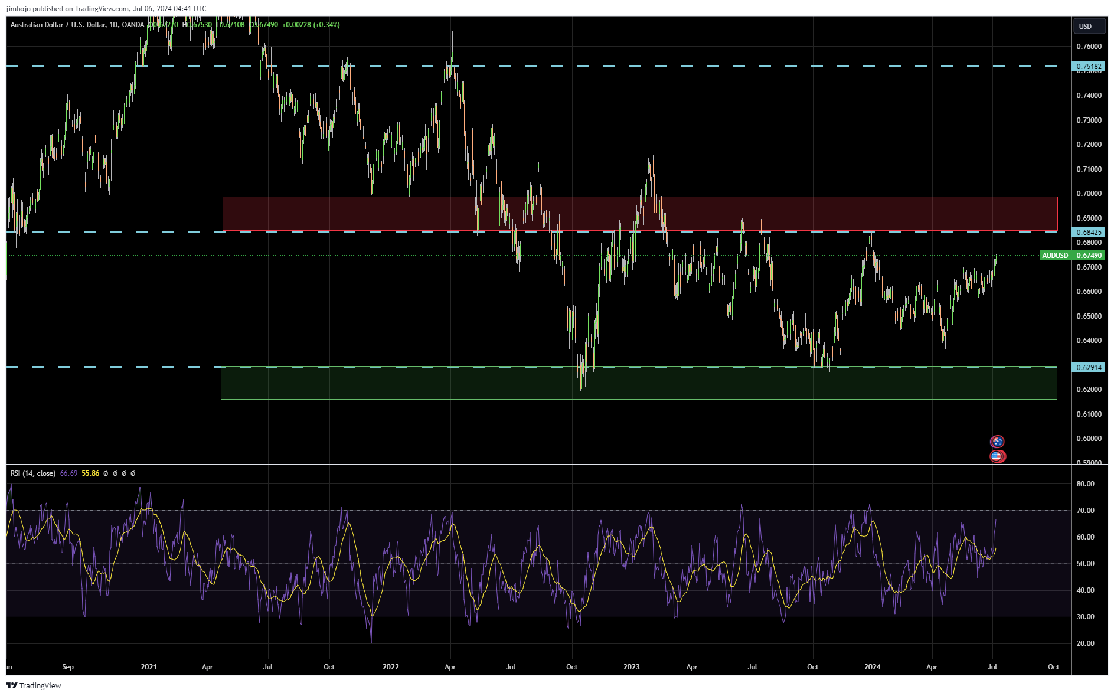Select the red resistance zone rectangle
The width and height of the screenshot is (1114, 696).
tap(640, 214)
